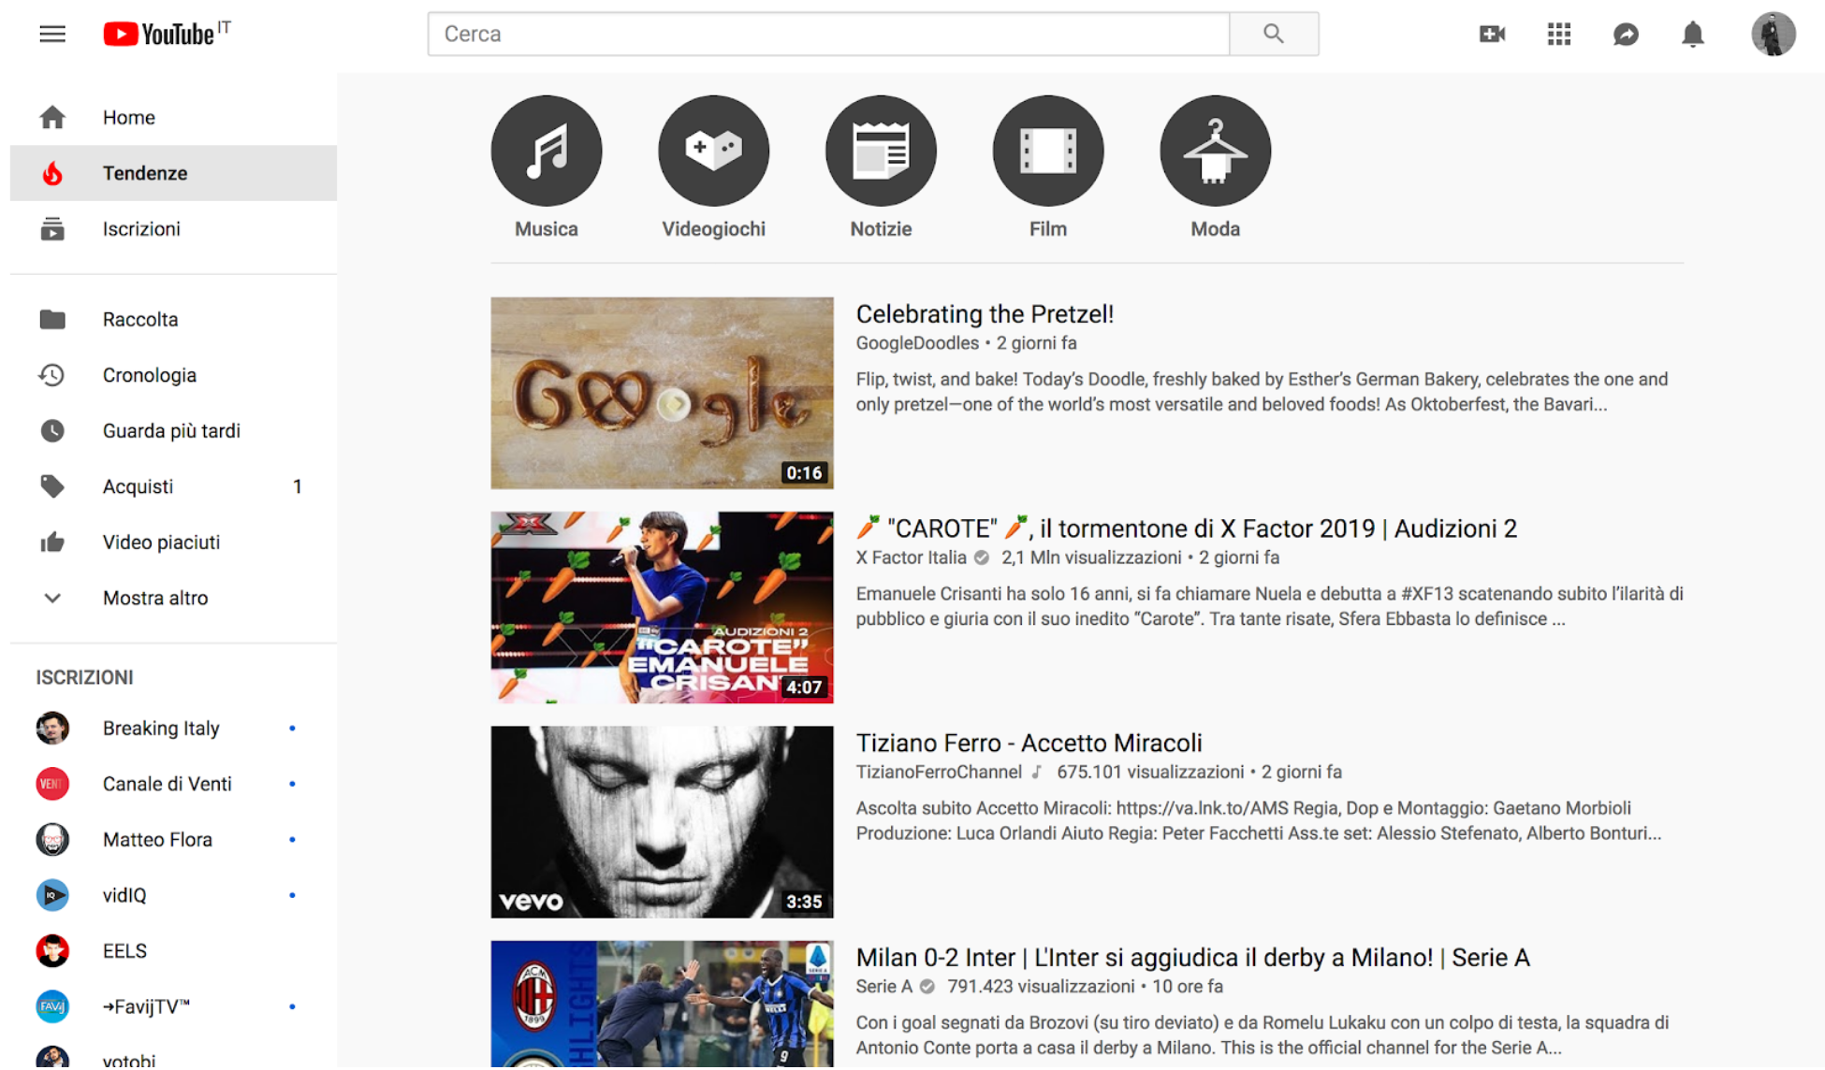Click the Iscrizioni sidebar icon

[52, 229]
